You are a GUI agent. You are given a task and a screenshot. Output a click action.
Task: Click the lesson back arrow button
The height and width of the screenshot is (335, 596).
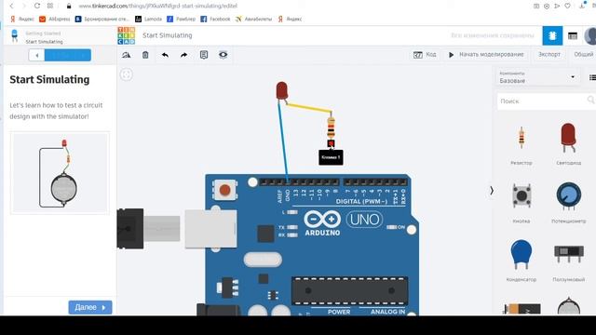click(x=36, y=55)
